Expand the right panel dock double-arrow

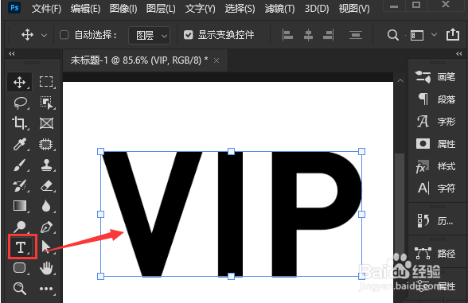[458, 54]
